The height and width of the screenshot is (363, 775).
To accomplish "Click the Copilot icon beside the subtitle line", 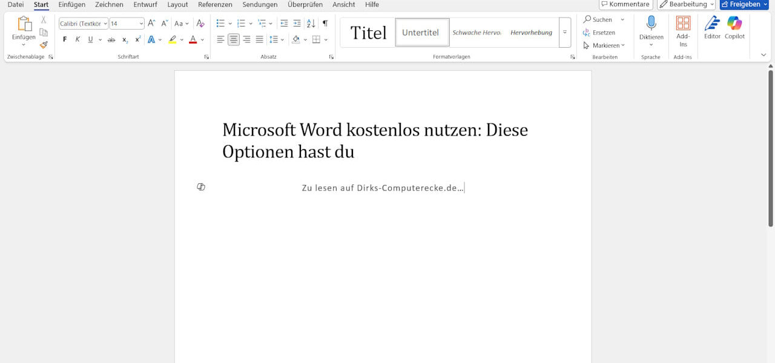I will [x=201, y=187].
